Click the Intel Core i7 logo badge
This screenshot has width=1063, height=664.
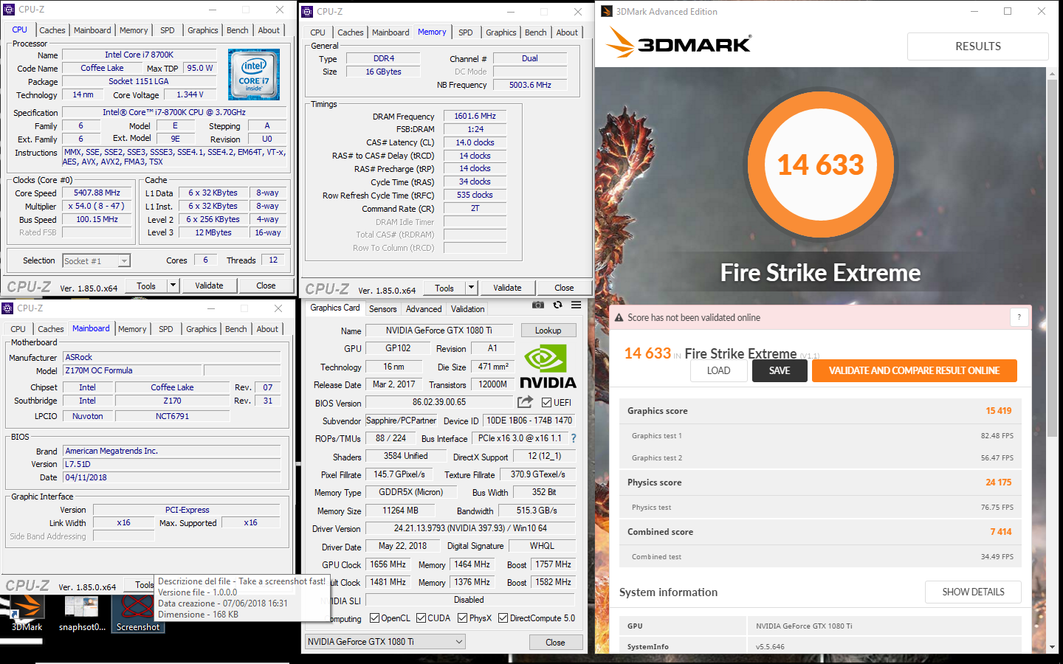point(254,75)
